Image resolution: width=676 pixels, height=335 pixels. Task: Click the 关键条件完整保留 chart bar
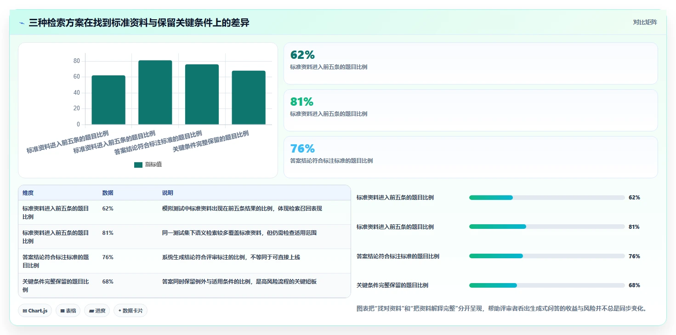click(249, 97)
